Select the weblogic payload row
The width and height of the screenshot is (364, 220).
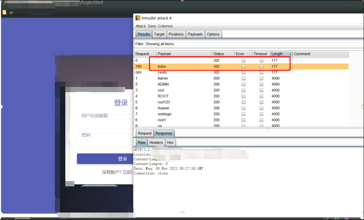pos(241,114)
